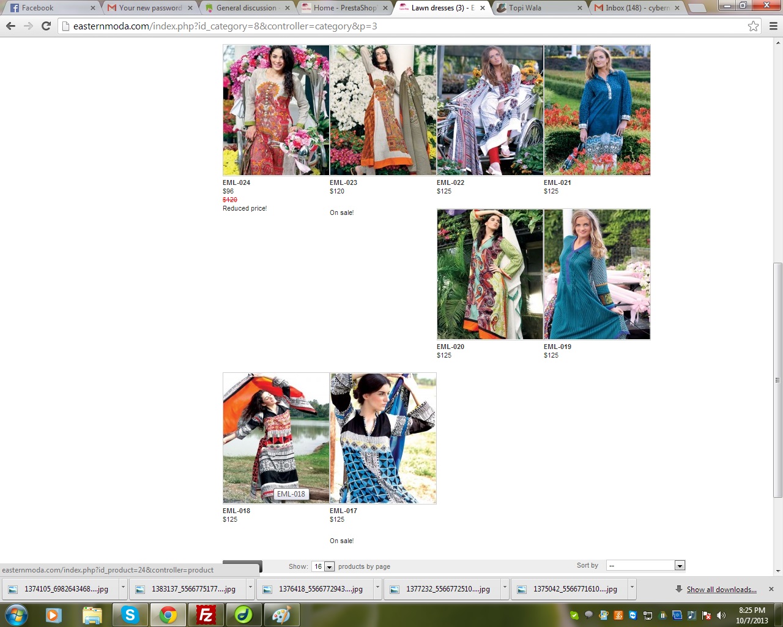
Task: Click the Chrome taskbar icon
Action: click(168, 615)
